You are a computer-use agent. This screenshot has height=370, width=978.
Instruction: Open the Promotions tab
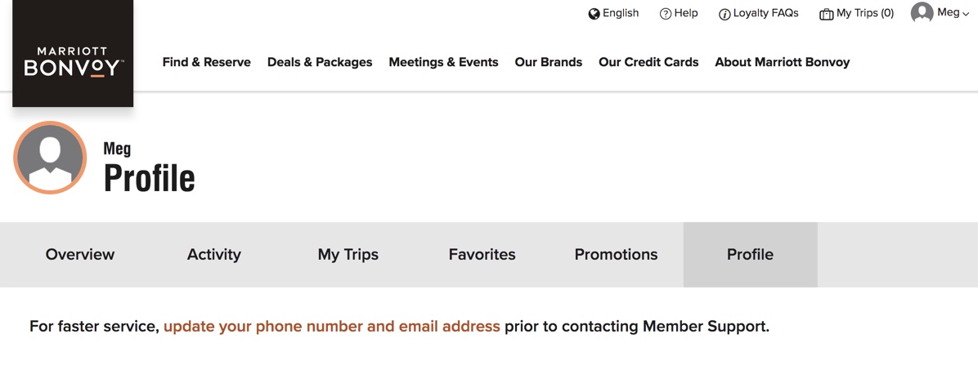pos(617,255)
